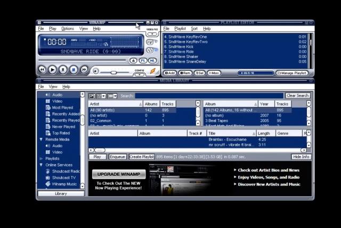Toggle the ML media library button
This screenshot has height=228, width=341.
pyautogui.click(x=152, y=61)
